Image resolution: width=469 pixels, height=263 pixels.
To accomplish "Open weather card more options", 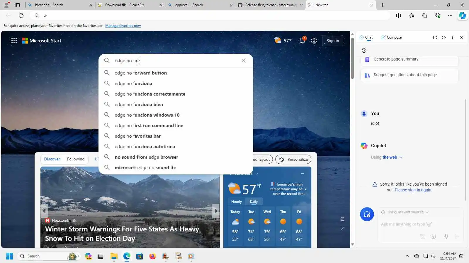I will [303, 174].
